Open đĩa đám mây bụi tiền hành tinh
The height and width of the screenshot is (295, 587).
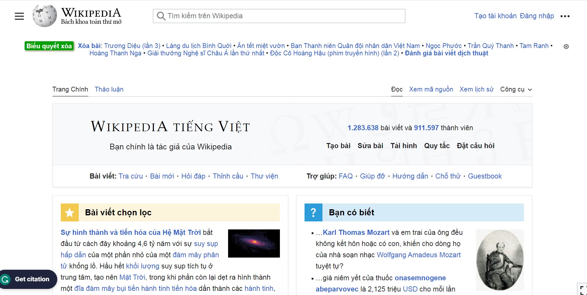click(x=135, y=288)
